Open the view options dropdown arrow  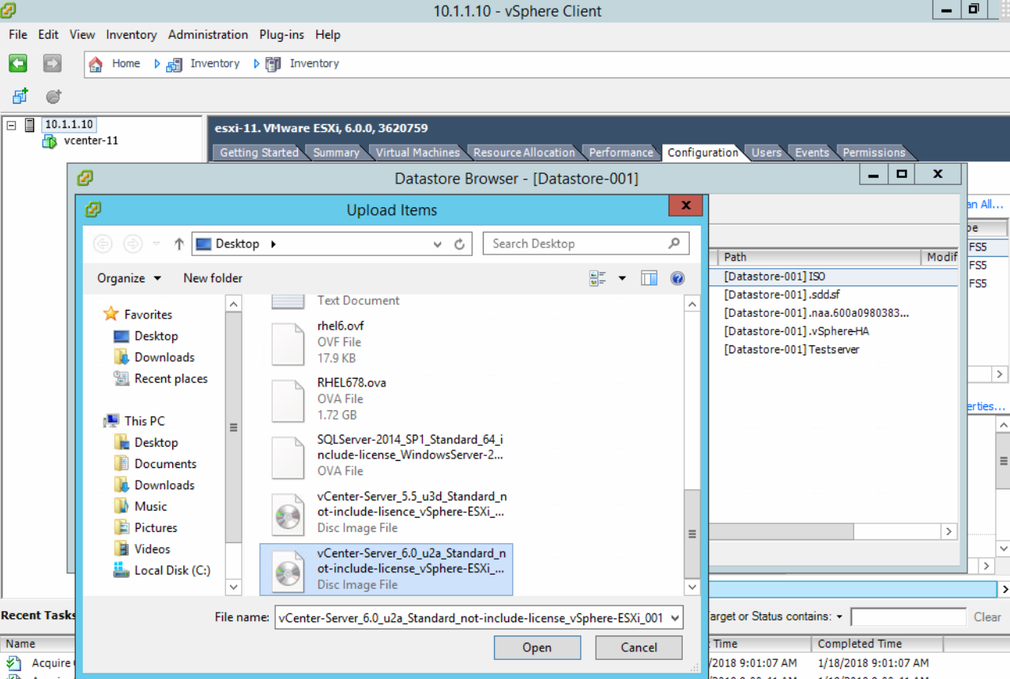[x=622, y=278]
